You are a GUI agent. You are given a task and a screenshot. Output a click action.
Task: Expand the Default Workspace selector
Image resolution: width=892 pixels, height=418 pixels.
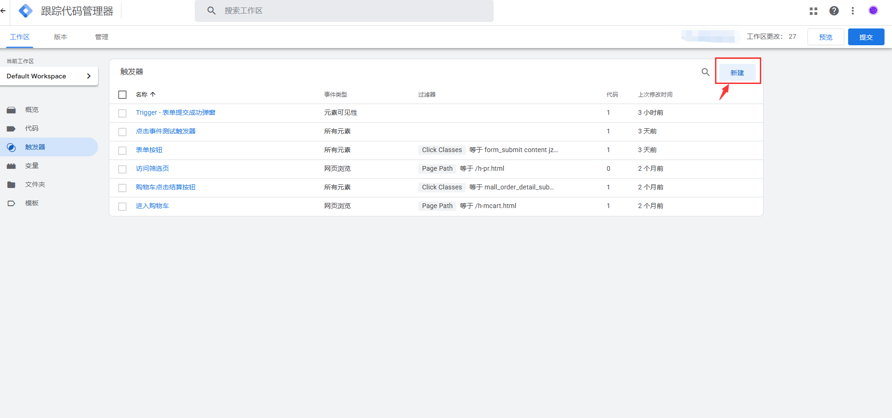(x=49, y=76)
